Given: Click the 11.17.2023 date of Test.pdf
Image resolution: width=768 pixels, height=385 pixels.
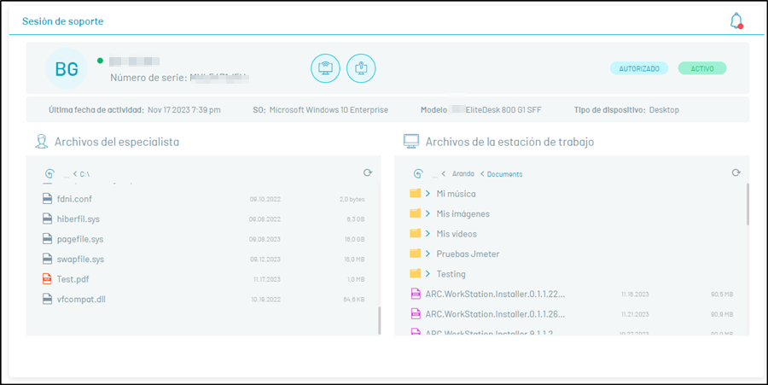Looking at the screenshot, I should 266,279.
